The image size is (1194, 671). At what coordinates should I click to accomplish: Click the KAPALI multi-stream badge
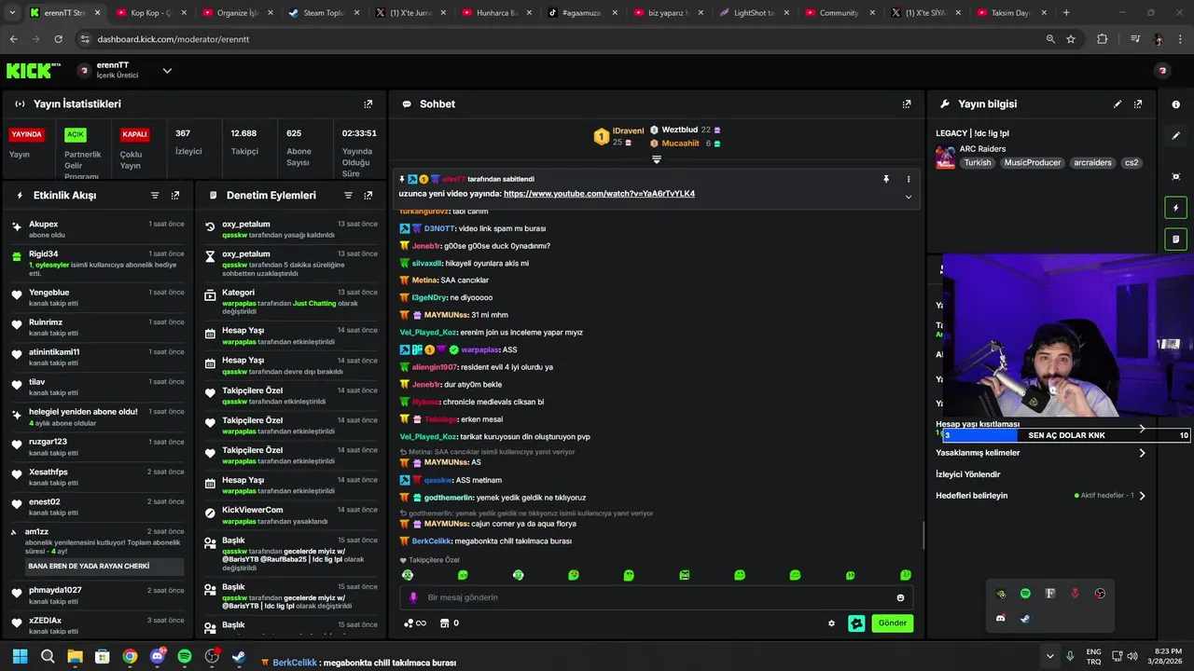[134, 134]
